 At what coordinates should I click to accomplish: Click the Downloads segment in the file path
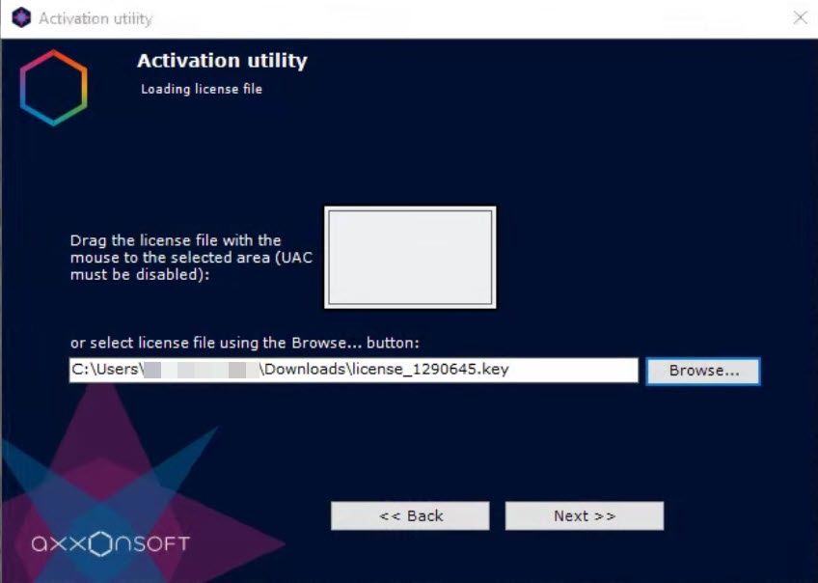point(305,370)
